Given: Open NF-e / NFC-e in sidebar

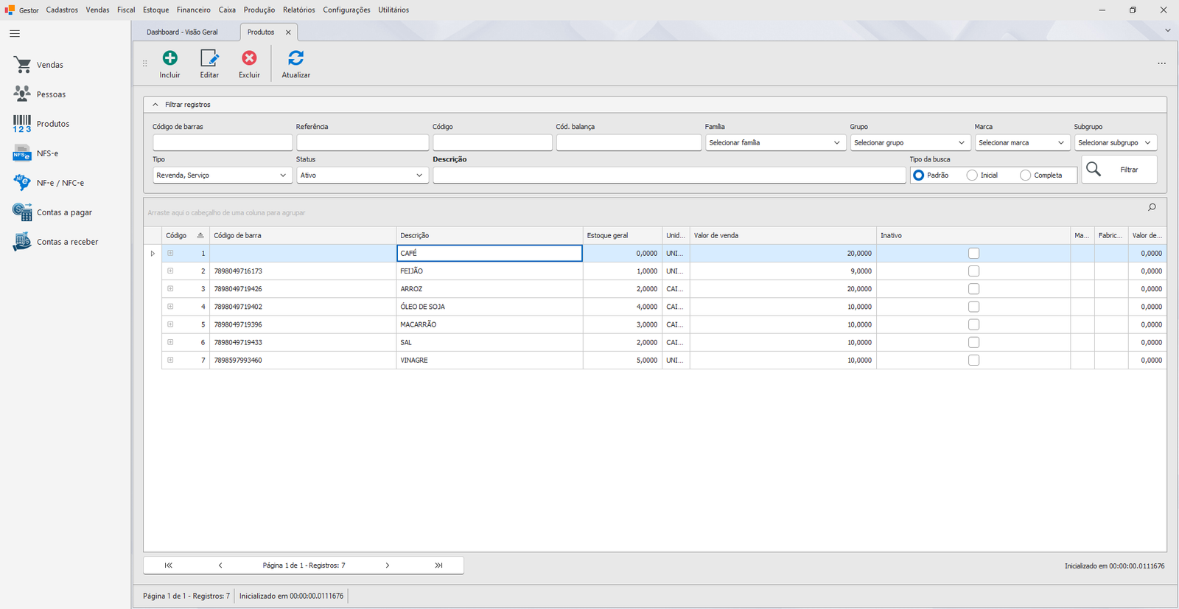Looking at the screenshot, I should (49, 183).
